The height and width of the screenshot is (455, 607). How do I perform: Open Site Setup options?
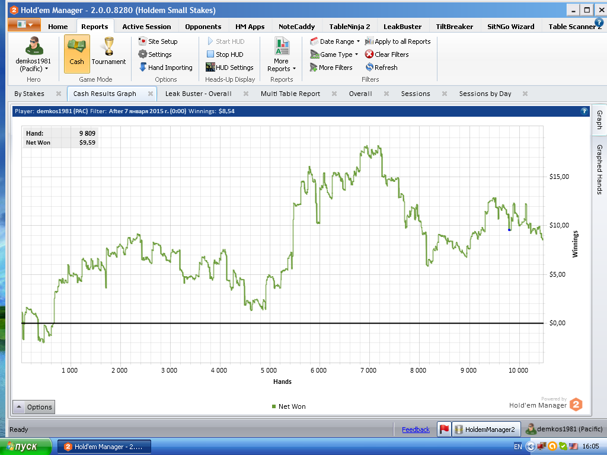(x=158, y=41)
